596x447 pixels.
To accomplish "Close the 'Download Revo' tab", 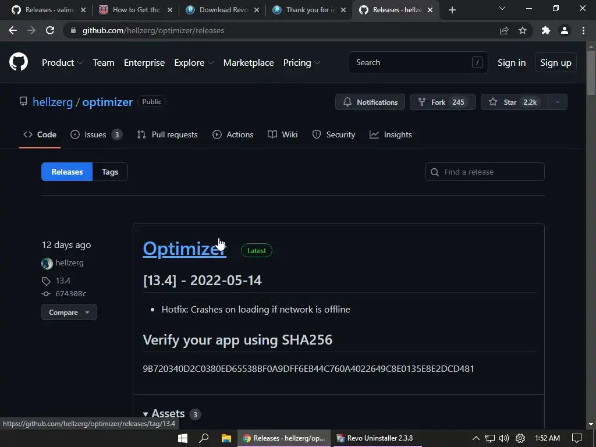I will pos(257,10).
